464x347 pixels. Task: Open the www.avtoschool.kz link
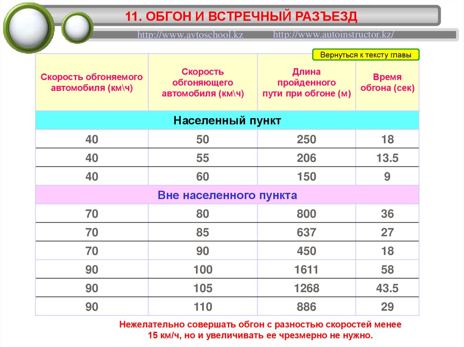pyautogui.click(x=190, y=34)
